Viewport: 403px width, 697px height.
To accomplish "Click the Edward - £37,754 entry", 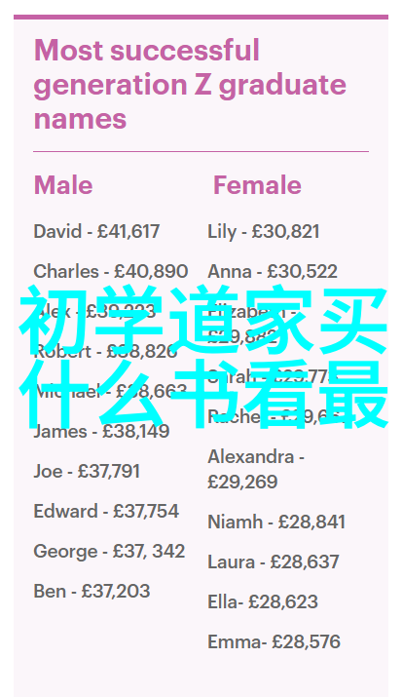I will (106, 511).
